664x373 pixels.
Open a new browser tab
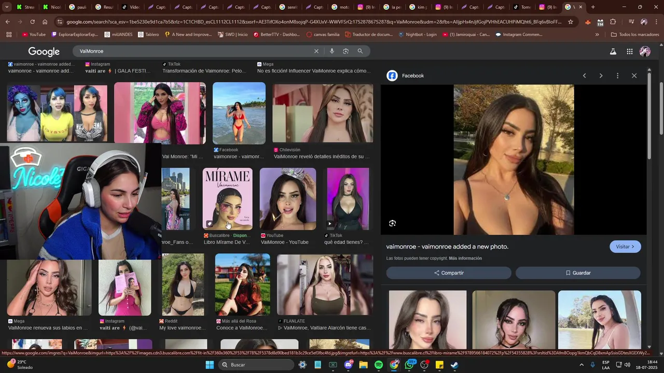coord(593,7)
